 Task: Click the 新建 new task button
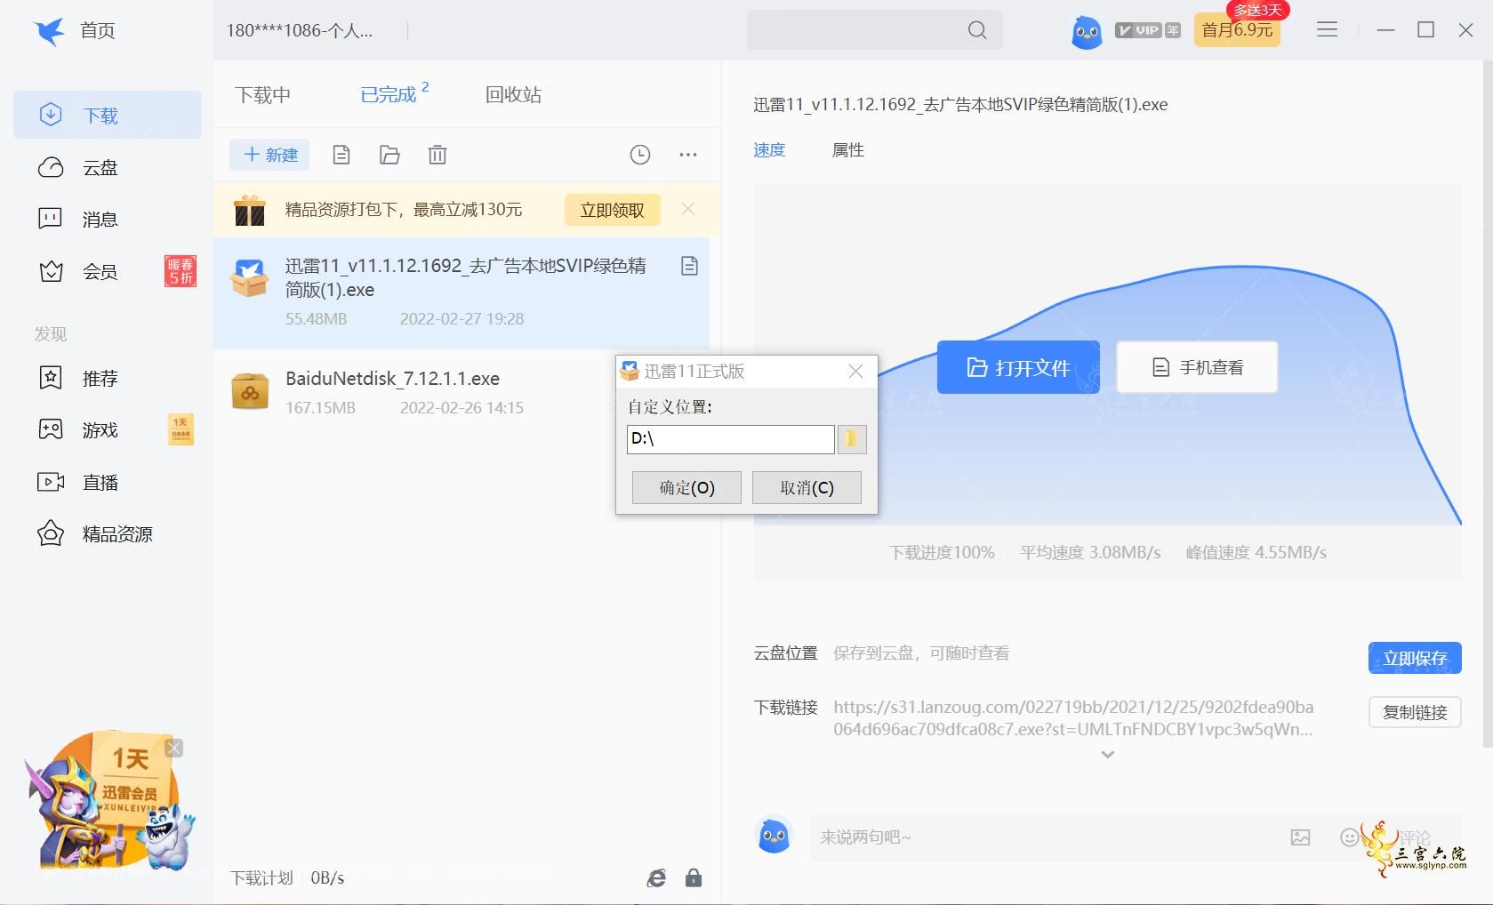click(270, 155)
